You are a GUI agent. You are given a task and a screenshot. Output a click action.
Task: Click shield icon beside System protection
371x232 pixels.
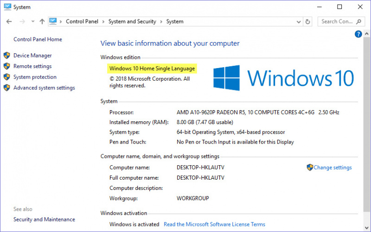tap(6, 77)
